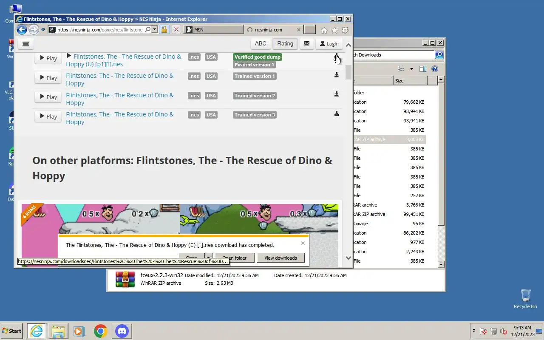Screen dimensions: 544x340
Task: Expand the Explorer view options dropdown arrow
Action: [x=411, y=69]
